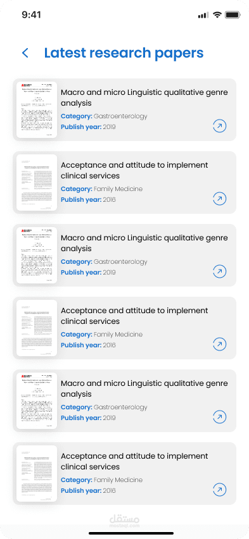
Task: Tap the back chevron beside the page title
Action: pos(25,53)
